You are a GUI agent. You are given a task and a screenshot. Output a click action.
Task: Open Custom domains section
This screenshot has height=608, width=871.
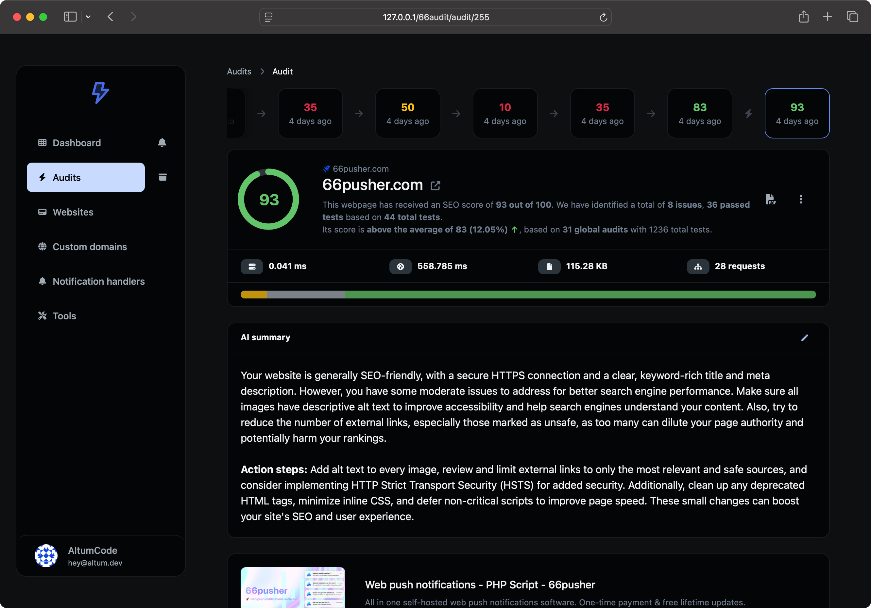click(90, 246)
